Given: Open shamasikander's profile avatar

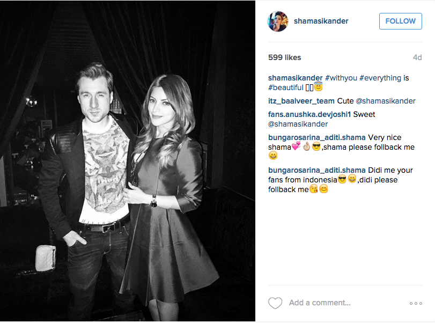Looking at the screenshot, I should tap(278, 21).
